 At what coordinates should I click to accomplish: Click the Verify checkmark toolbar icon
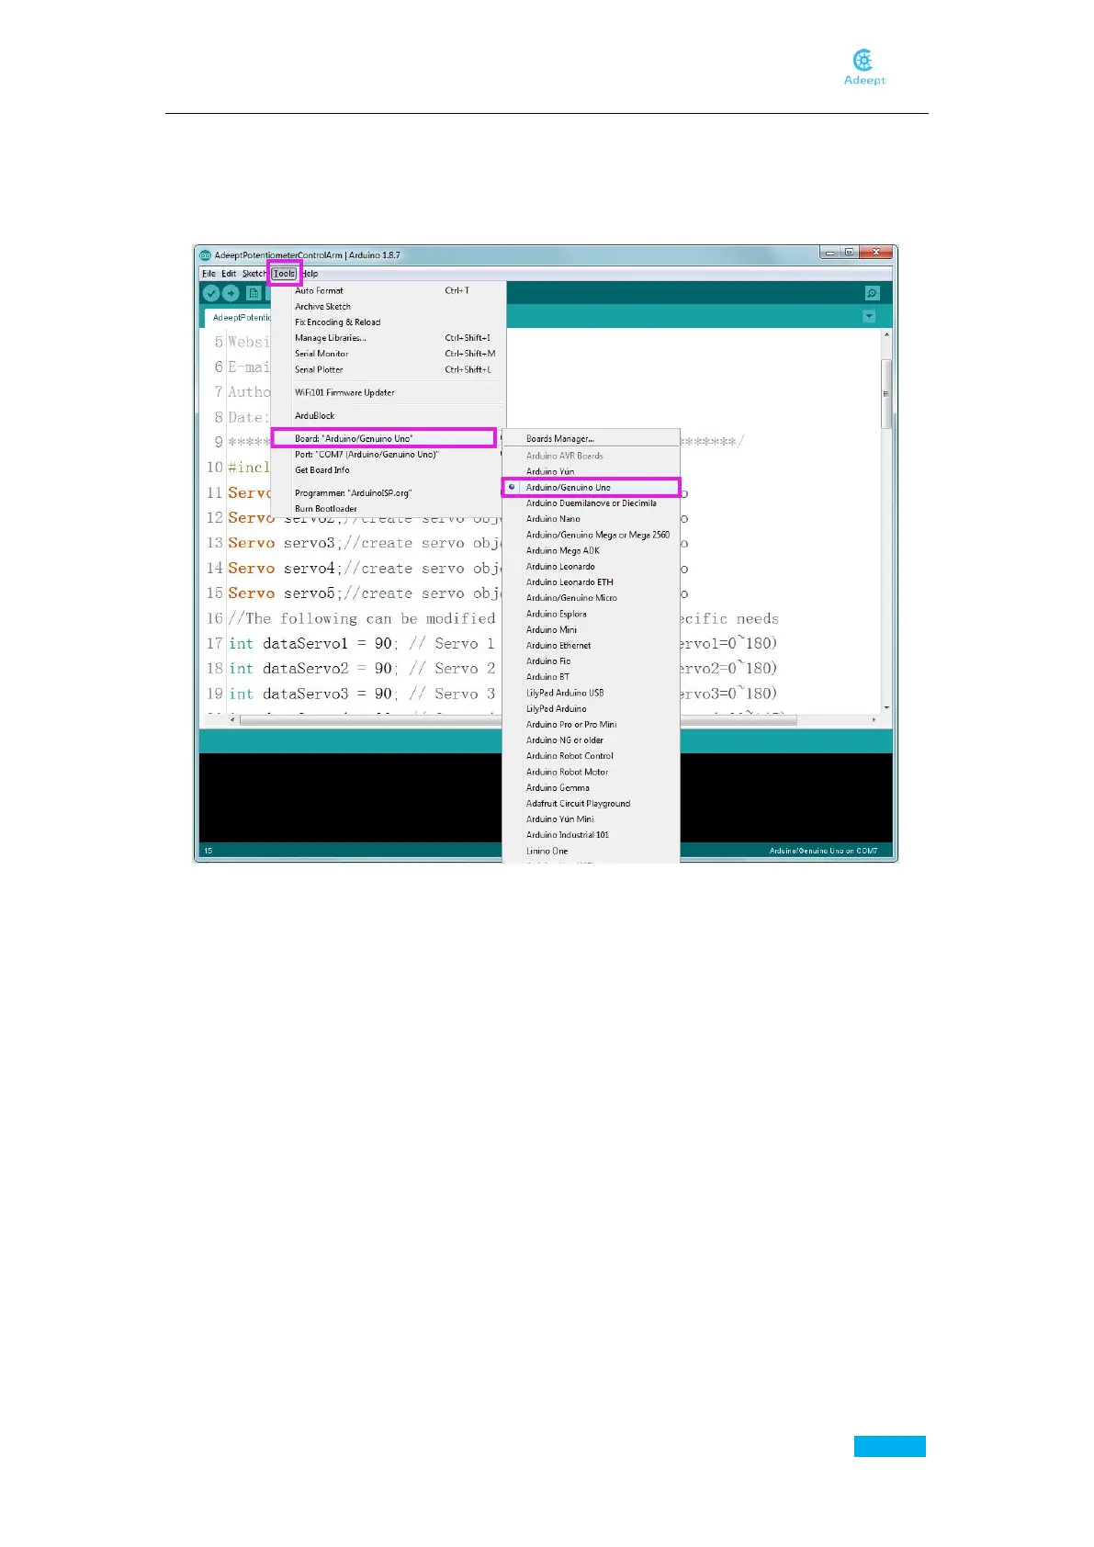point(211,293)
